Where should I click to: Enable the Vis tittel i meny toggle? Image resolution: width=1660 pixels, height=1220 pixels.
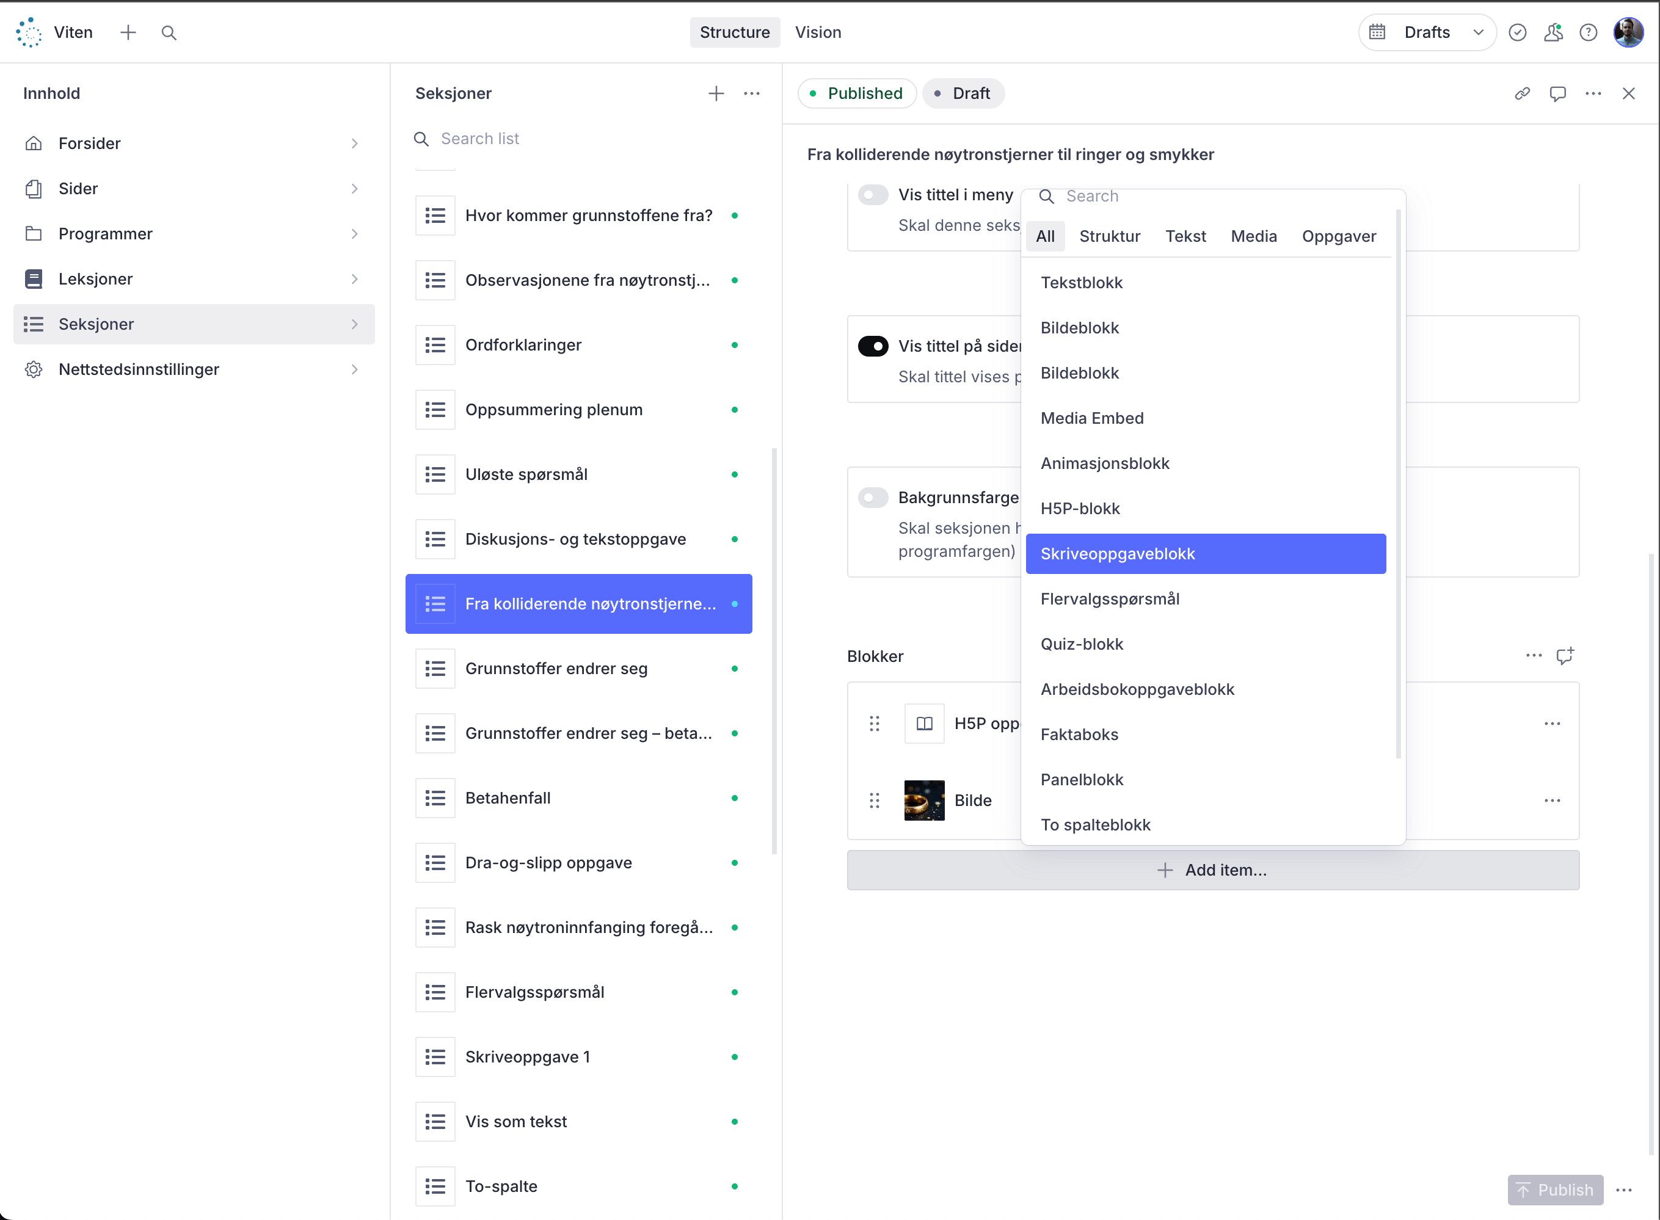[x=873, y=195]
